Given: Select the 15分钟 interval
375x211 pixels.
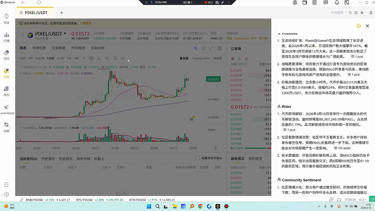Looking at the screenshot, I should tap(40, 58).
